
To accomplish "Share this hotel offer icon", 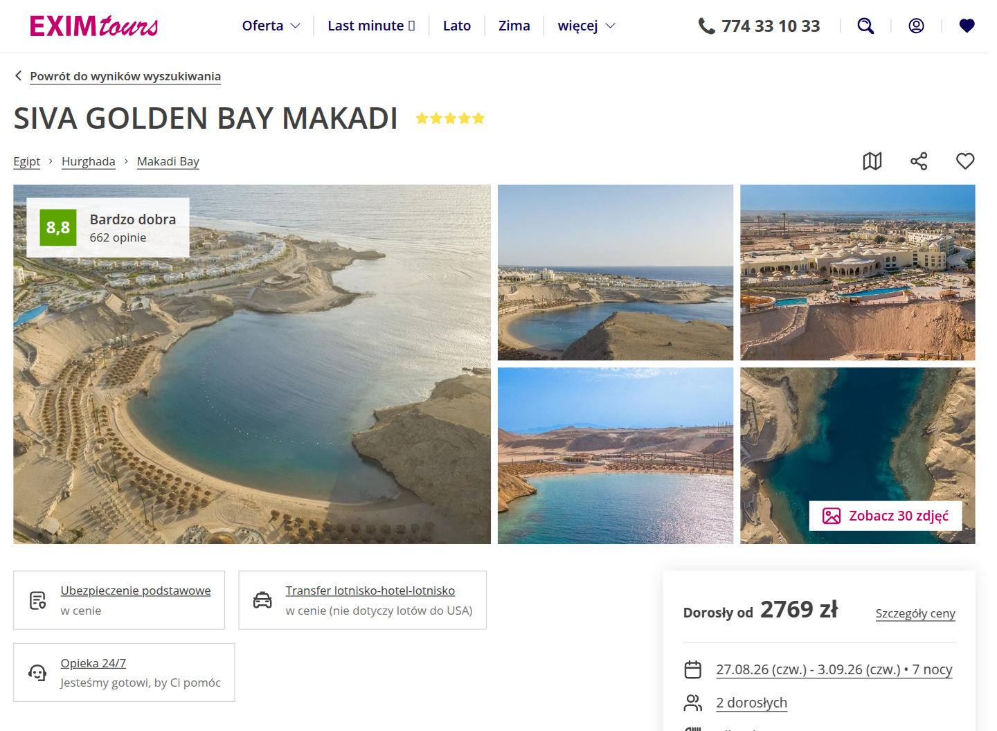I will coord(919,161).
